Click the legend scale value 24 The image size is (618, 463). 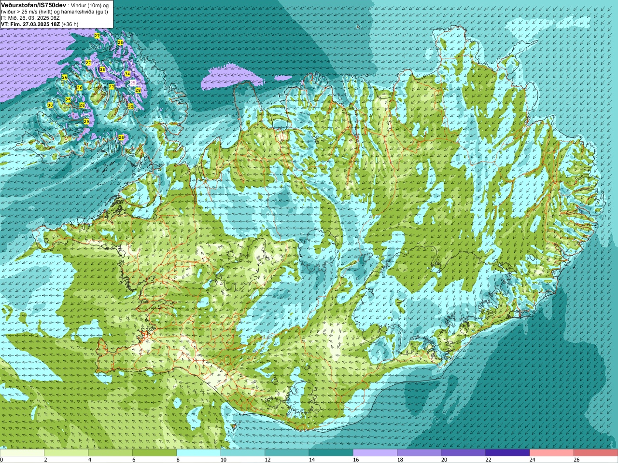click(x=532, y=460)
